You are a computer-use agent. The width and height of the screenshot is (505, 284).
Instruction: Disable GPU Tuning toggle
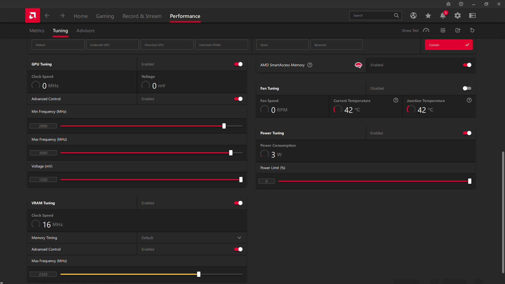(x=238, y=64)
